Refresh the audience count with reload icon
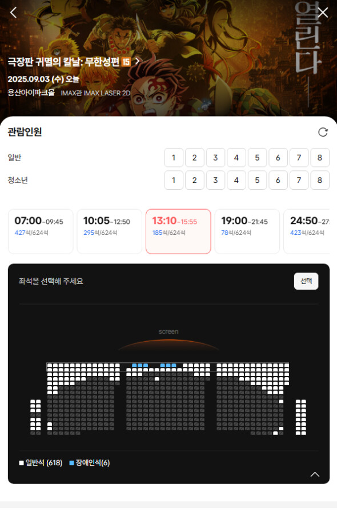Screen dimensions: 337x520 click(323, 132)
